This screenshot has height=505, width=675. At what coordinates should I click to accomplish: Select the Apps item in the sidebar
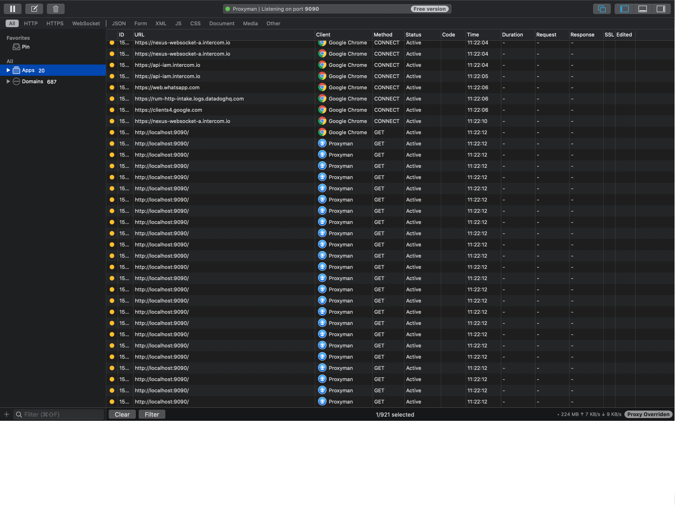(x=29, y=70)
